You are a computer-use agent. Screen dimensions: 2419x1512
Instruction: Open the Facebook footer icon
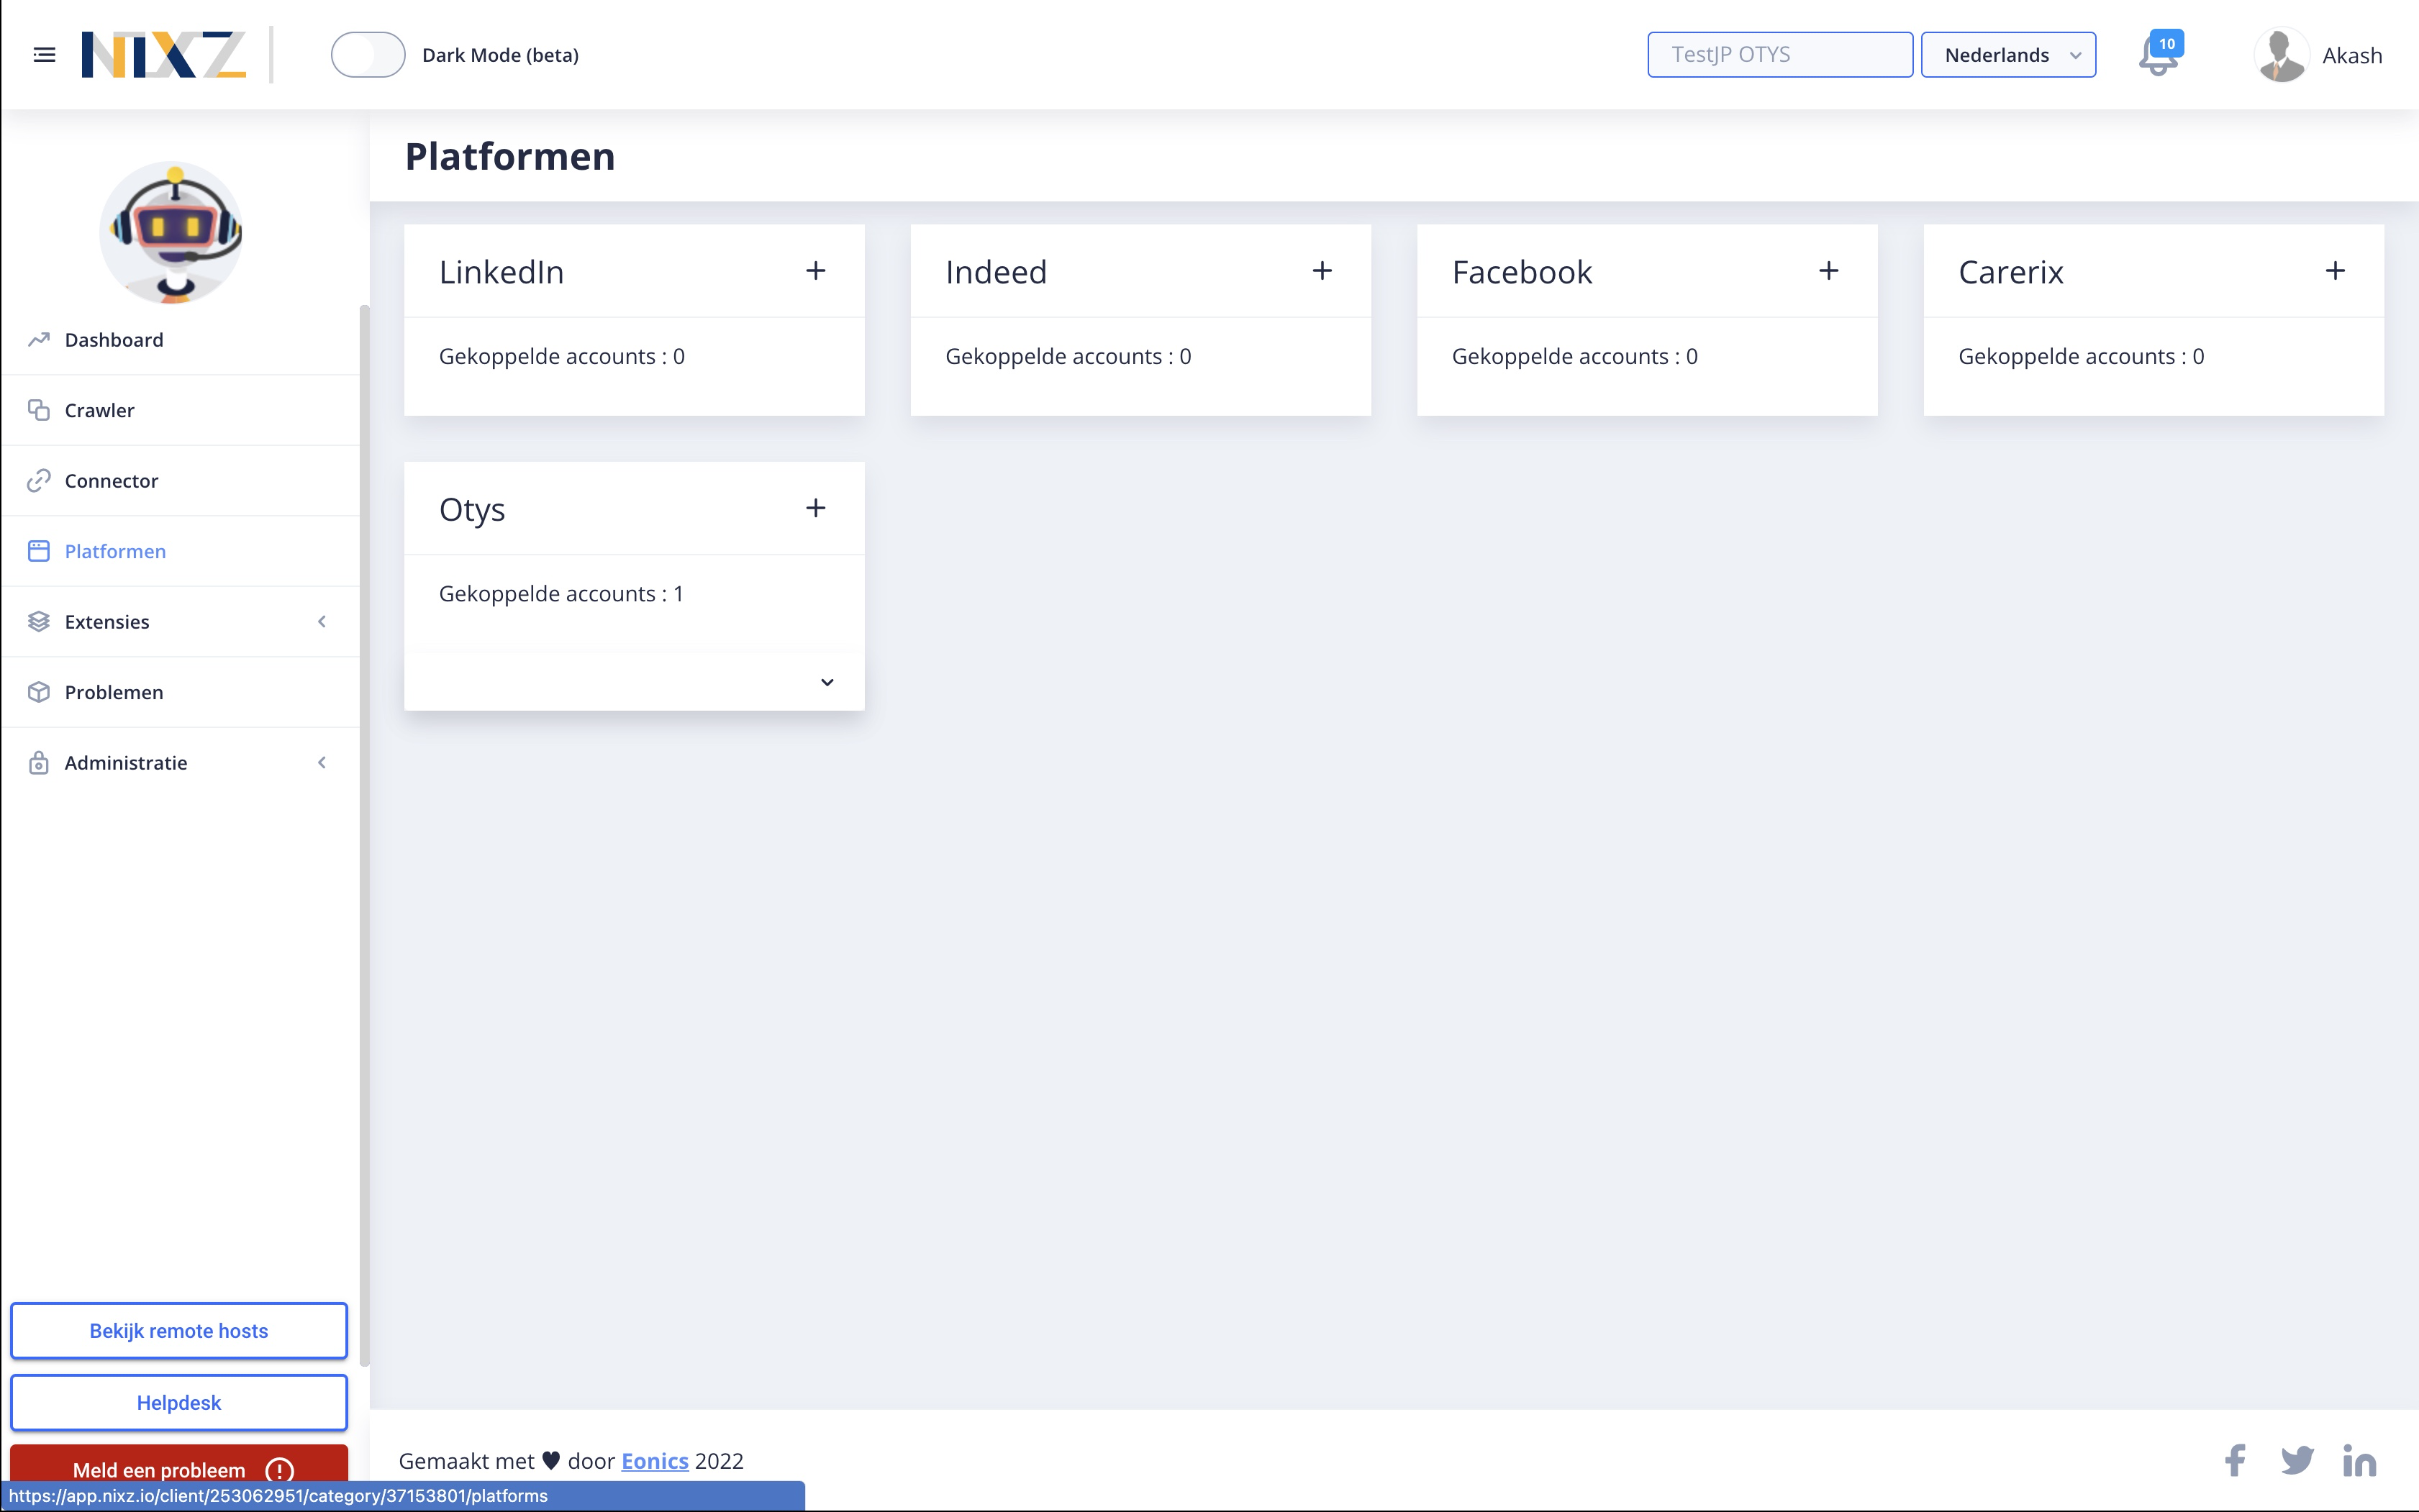(x=2234, y=1461)
